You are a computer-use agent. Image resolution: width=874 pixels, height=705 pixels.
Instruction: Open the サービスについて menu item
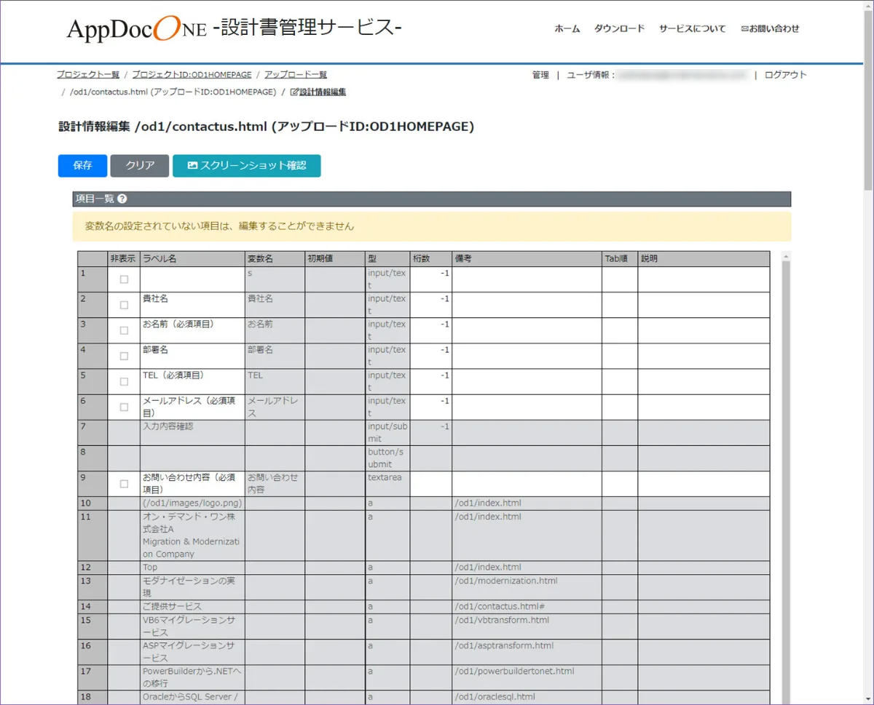pos(693,29)
